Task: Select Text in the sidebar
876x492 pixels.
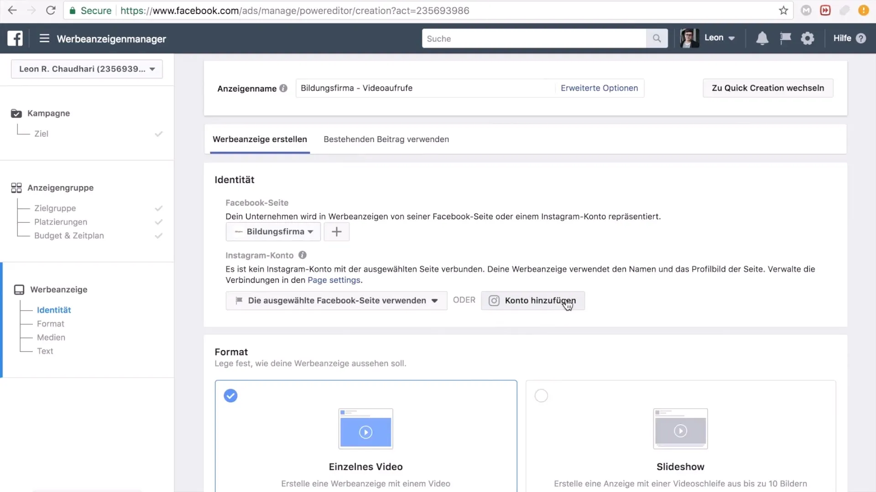Action: point(45,351)
